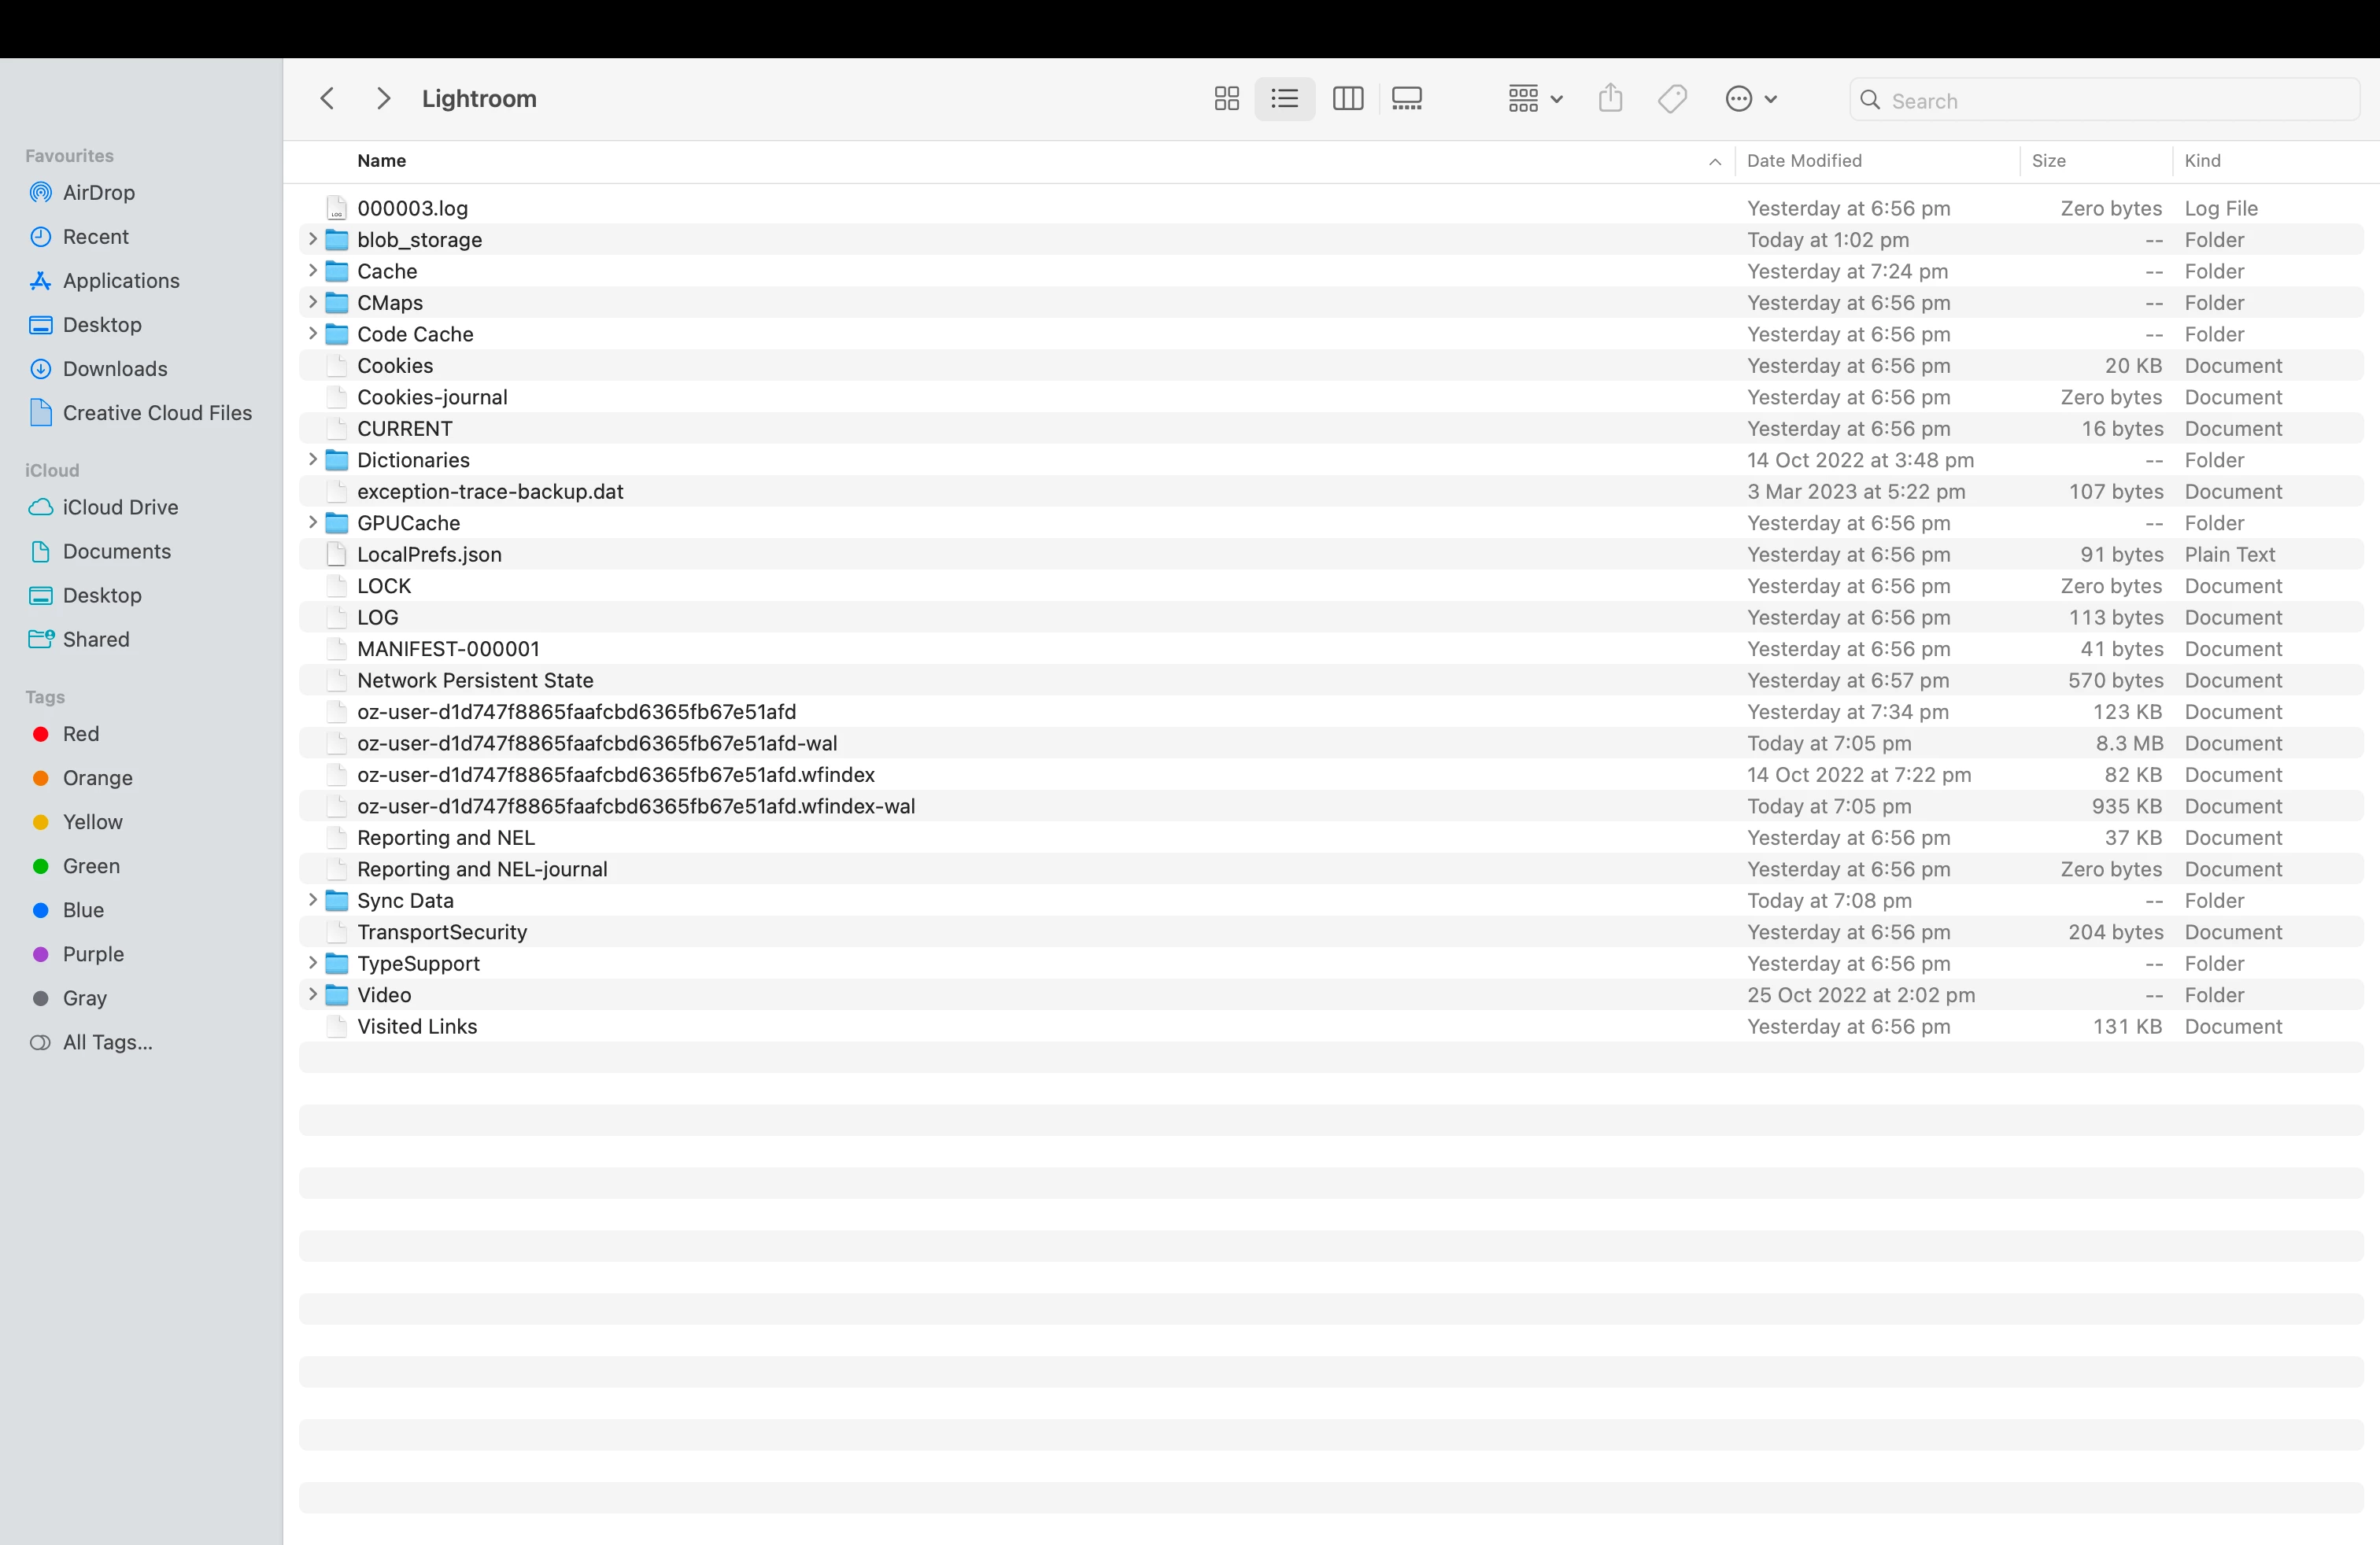
Task: Switch to gallery view
Action: (x=1406, y=99)
